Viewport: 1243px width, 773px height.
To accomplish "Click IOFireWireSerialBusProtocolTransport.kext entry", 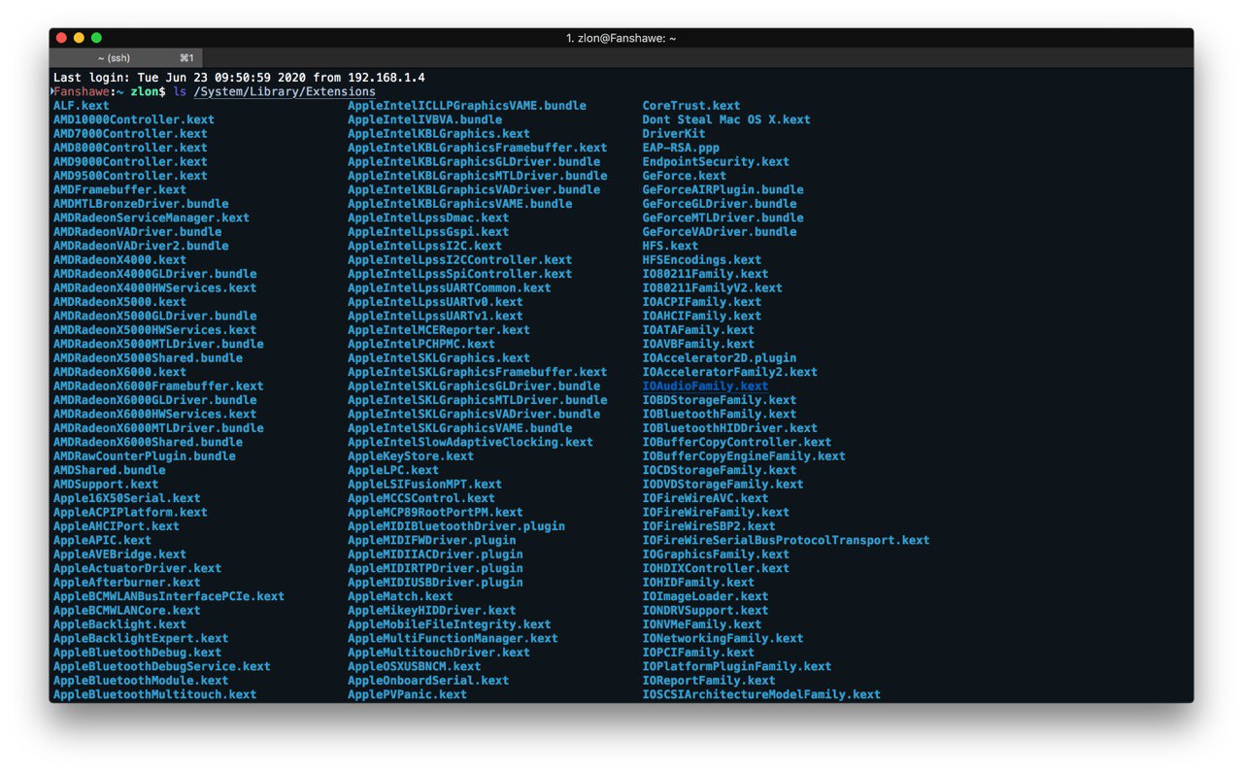I will [786, 541].
